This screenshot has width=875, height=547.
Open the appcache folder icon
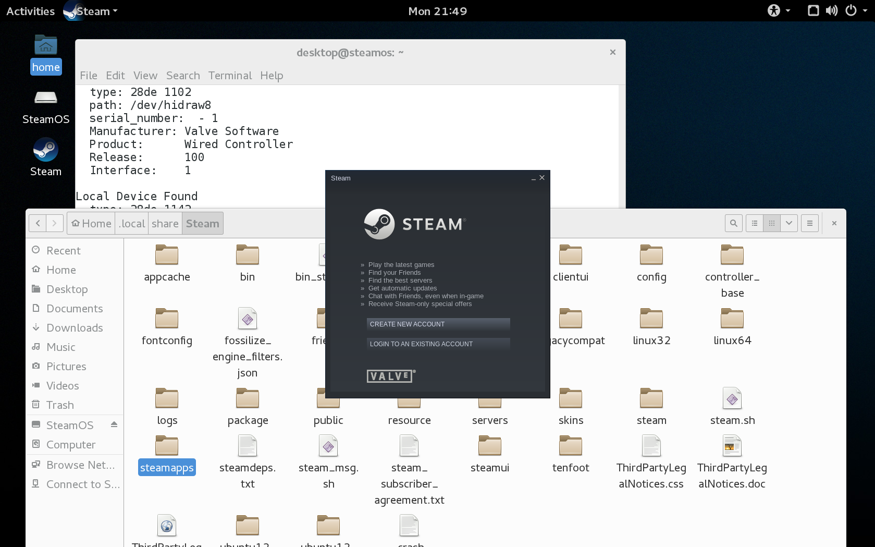pos(167,255)
